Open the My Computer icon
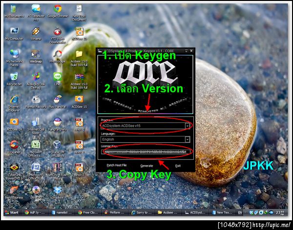This screenshot has height=230, width=293. (x=14, y=34)
